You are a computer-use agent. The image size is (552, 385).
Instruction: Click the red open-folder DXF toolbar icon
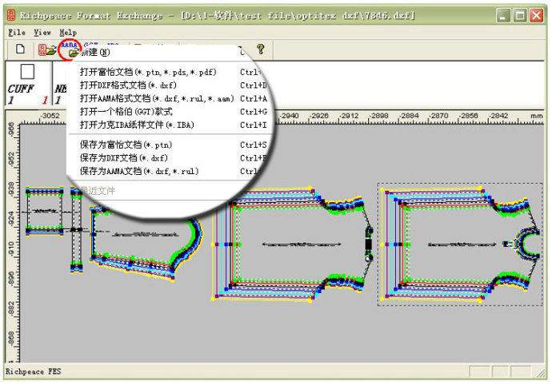click(x=47, y=50)
